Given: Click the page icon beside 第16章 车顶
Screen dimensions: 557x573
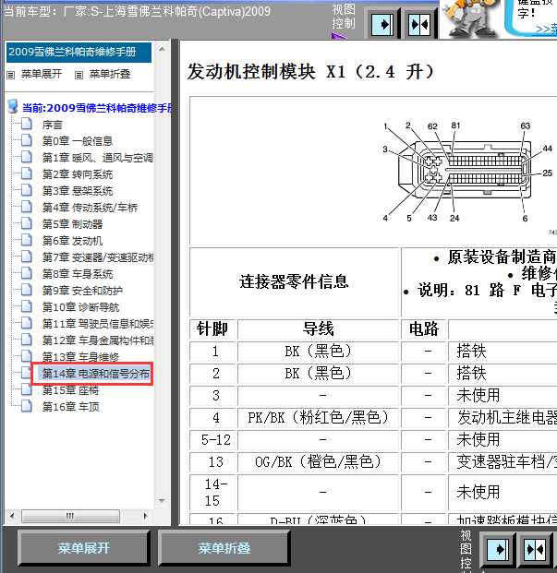Looking at the screenshot, I should (27, 406).
